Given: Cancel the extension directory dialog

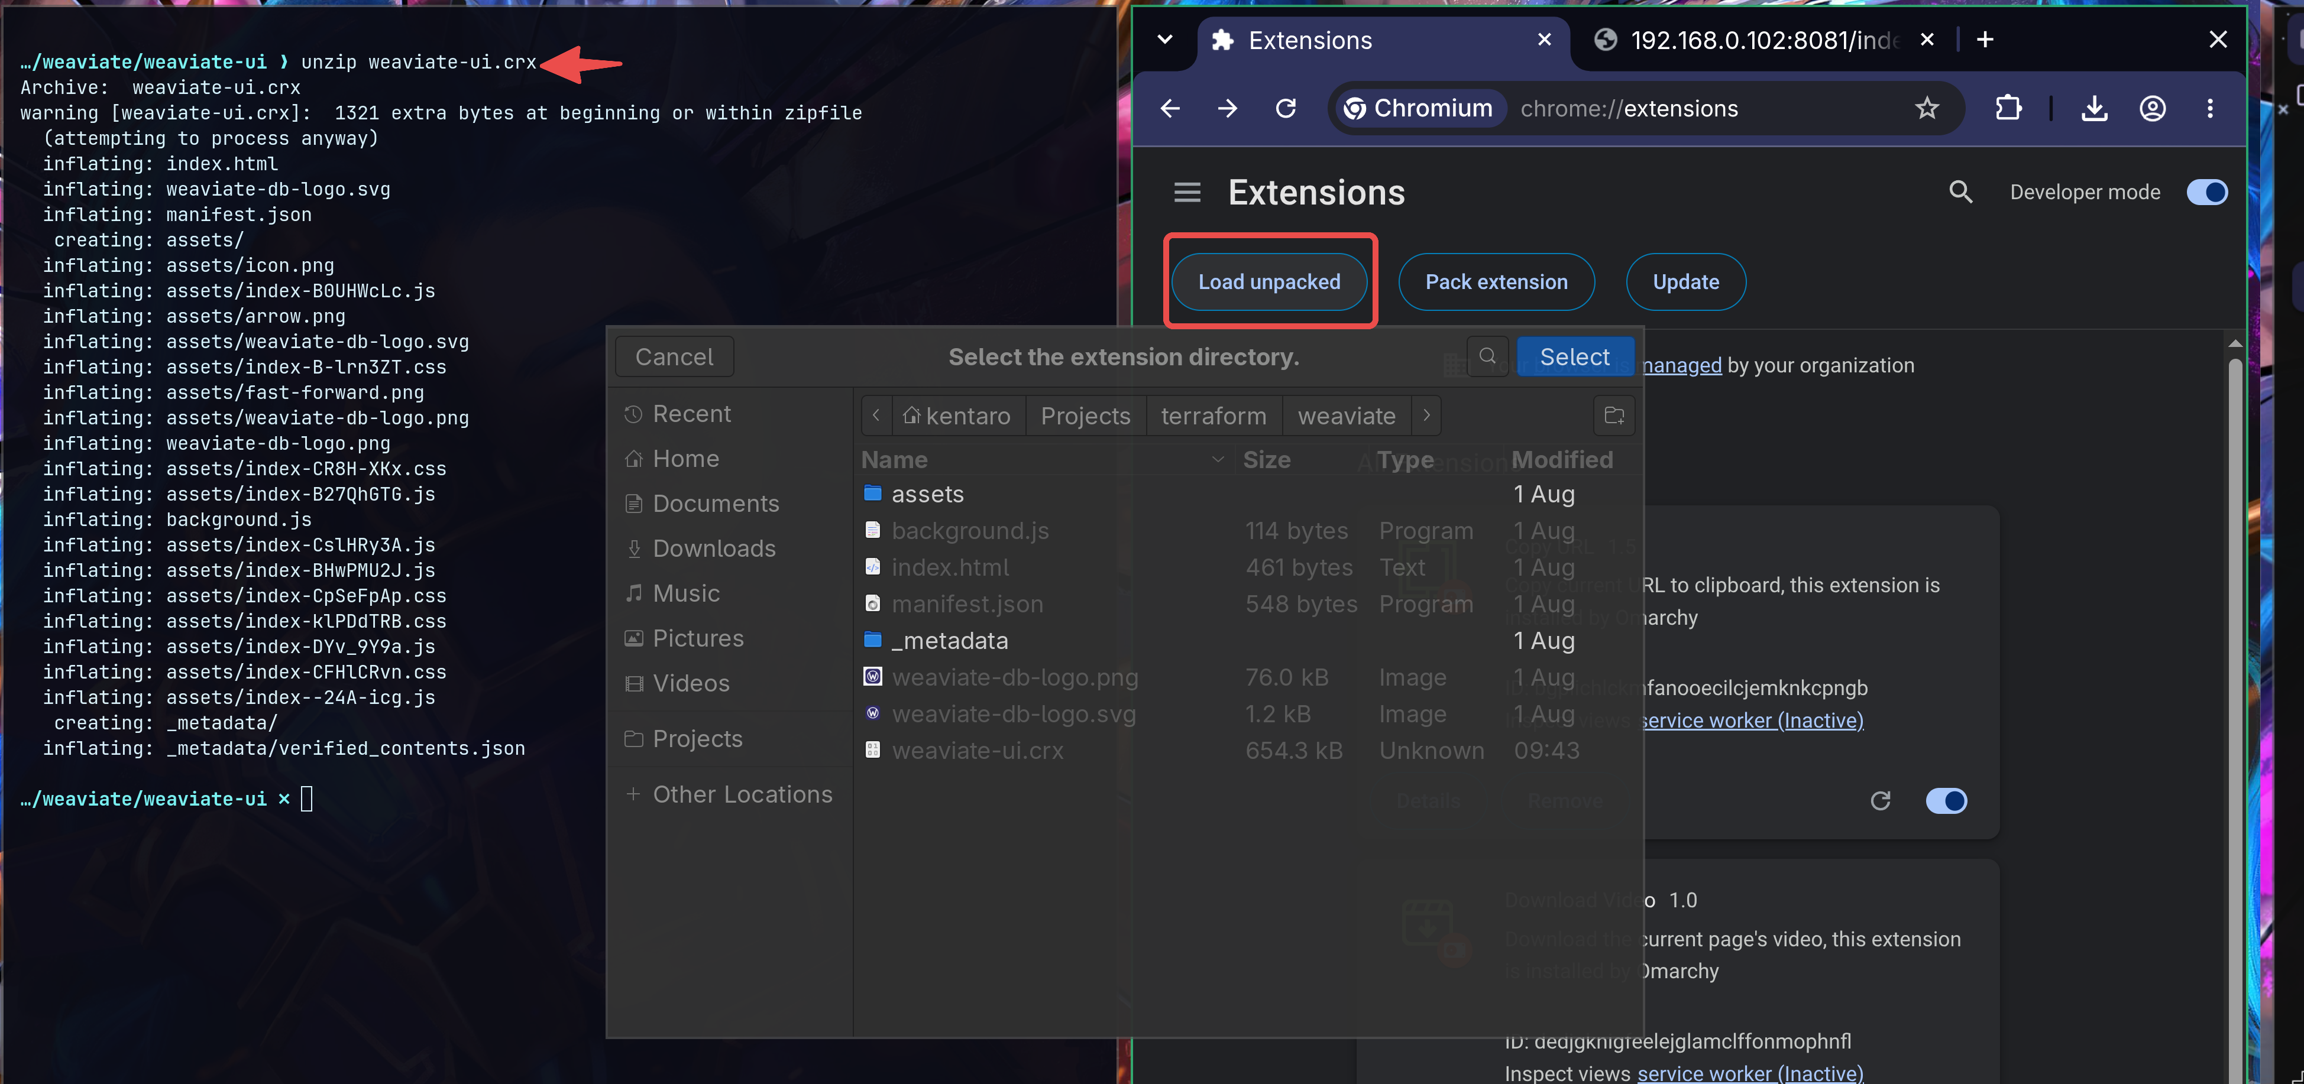Looking at the screenshot, I should pyautogui.click(x=674, y=356).
